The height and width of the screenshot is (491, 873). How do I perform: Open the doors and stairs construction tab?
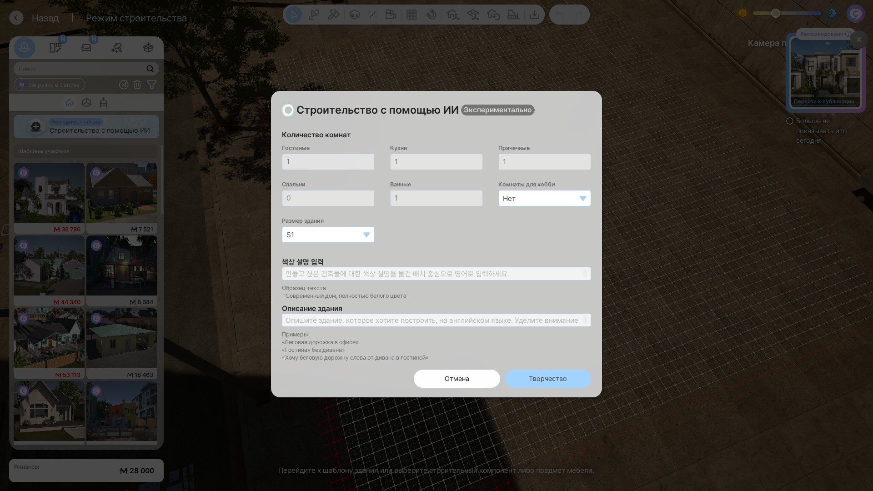tap(55, 48)
